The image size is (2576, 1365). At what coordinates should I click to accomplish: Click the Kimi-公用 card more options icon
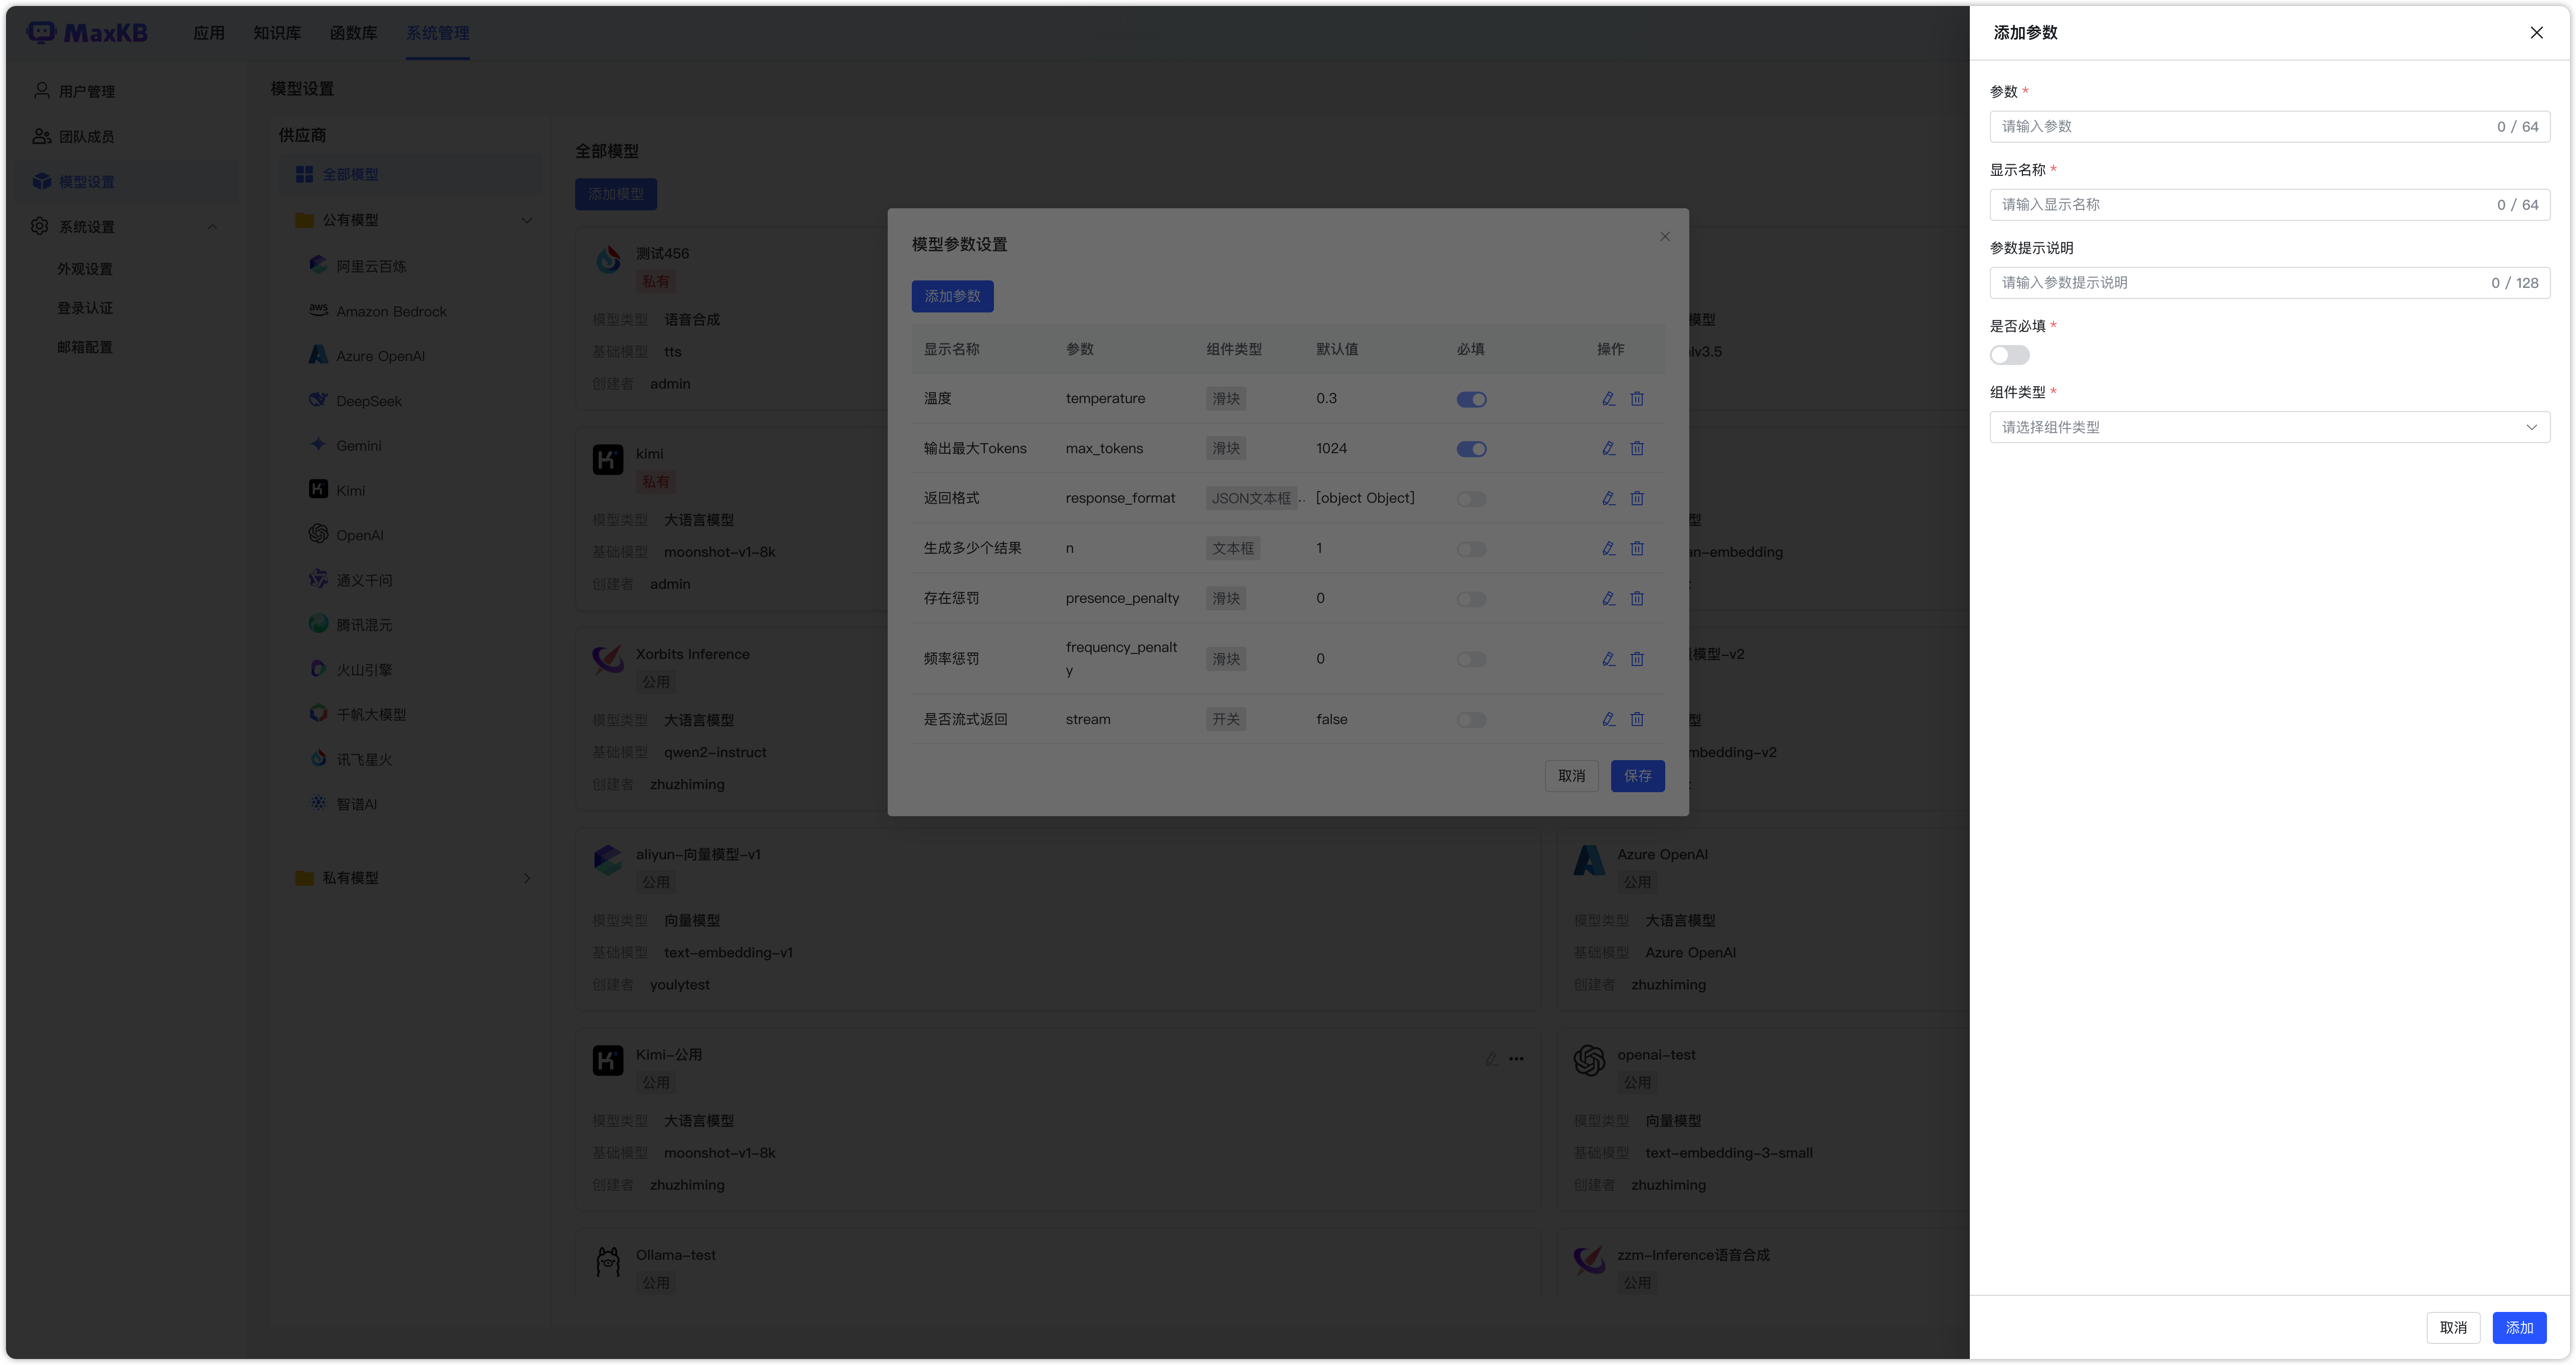1516,1059
